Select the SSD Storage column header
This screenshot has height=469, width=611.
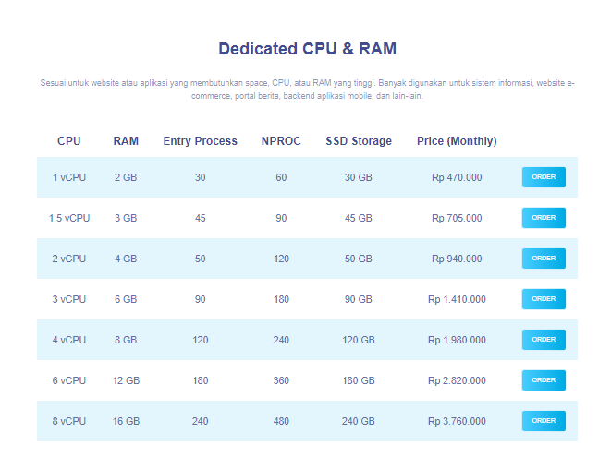(359, 141)
